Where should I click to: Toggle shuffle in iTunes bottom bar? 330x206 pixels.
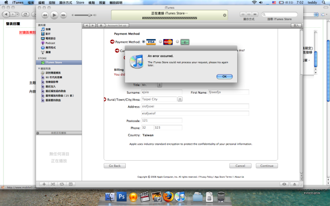click(53, 184)
